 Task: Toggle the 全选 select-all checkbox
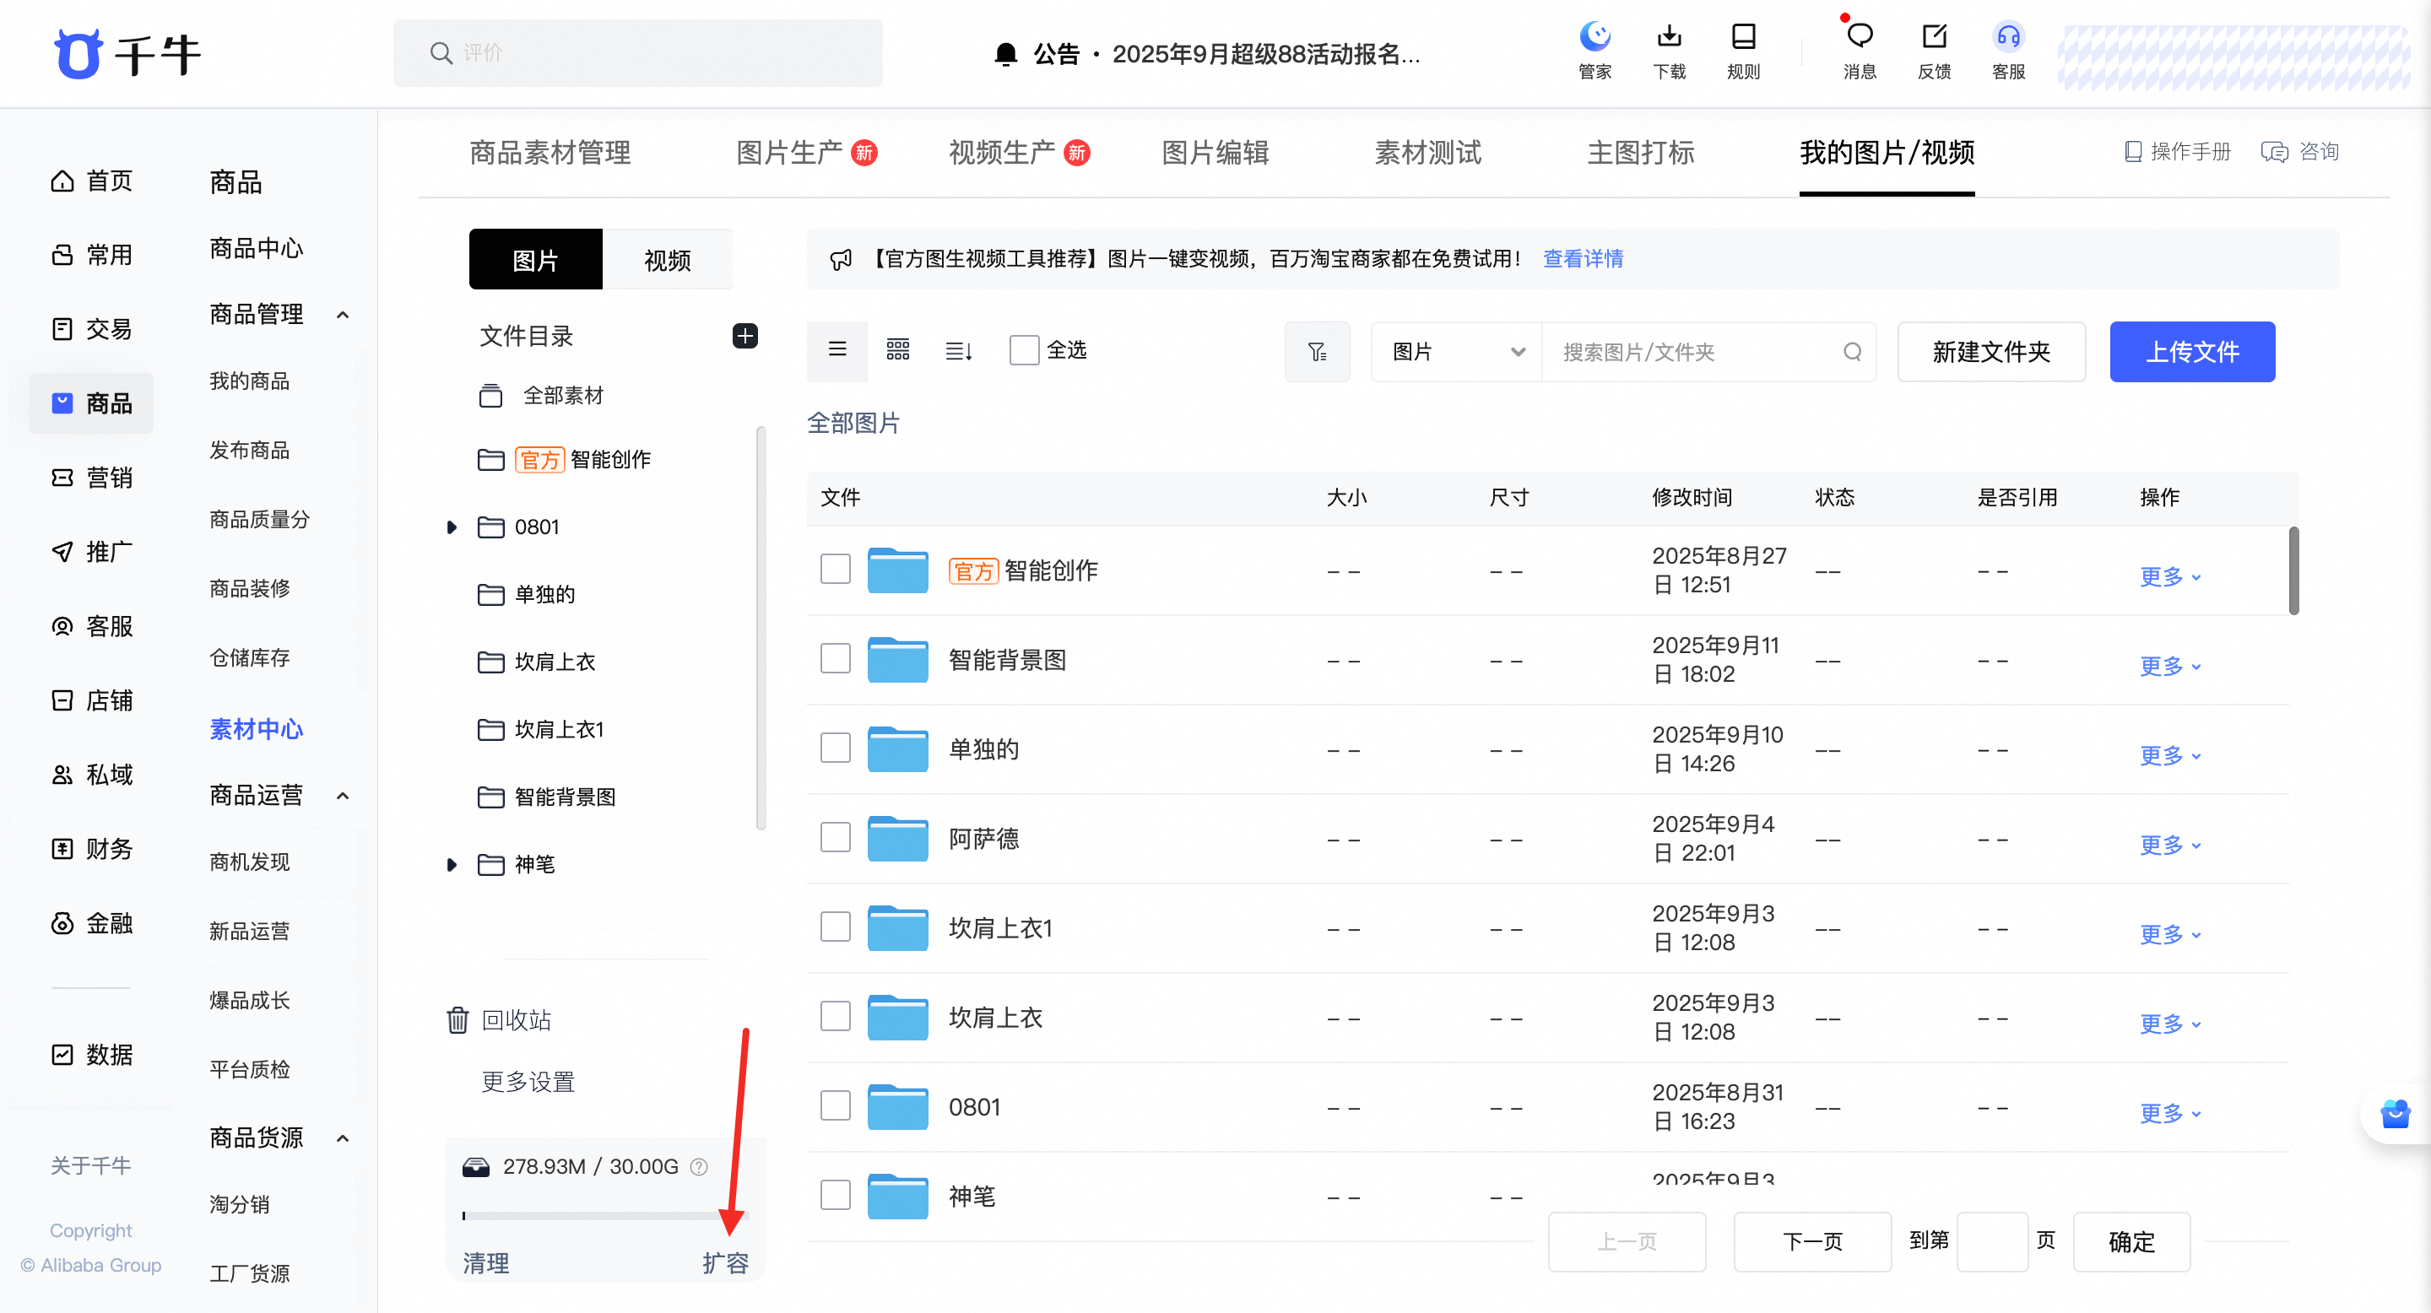1024,350
